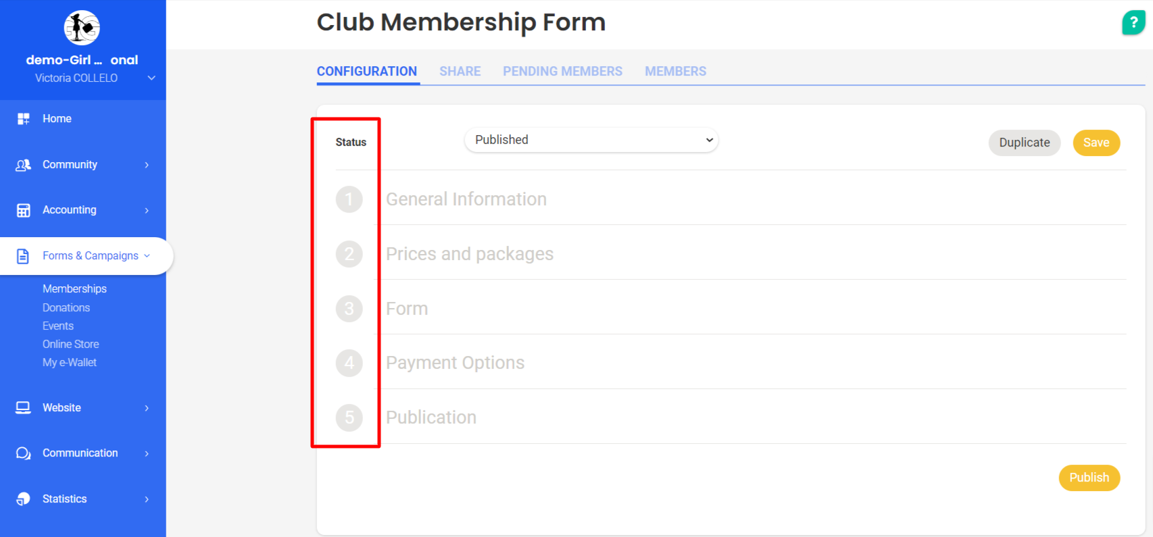Viewport: 1153px width, 537px height.
Task: Click the Statistics pie chart icon
Action: pyautogui.click(x=24, y=499)
